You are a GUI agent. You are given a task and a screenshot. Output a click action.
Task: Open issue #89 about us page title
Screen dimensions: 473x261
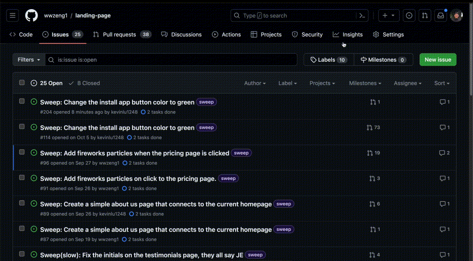point(156,204)
